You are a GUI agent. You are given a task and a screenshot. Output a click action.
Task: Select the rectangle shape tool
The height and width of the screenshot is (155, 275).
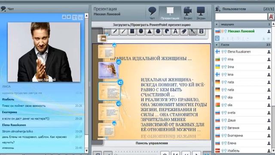132,31
